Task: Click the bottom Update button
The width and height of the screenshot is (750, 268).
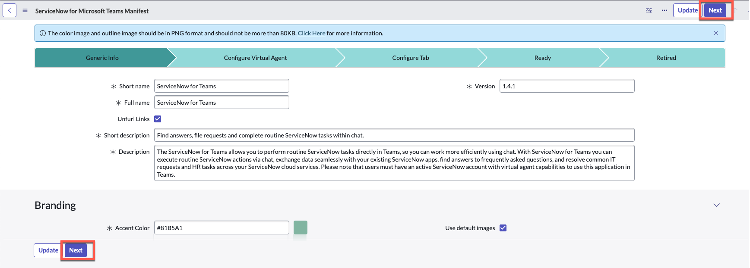Action: (x=48, y=250)
